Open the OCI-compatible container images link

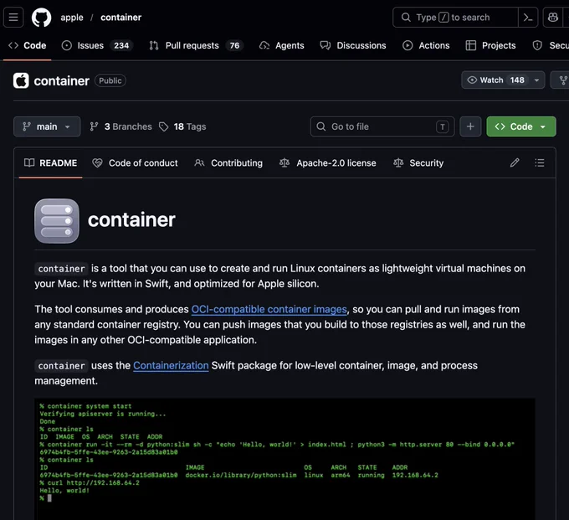click(x=269, y=309)
